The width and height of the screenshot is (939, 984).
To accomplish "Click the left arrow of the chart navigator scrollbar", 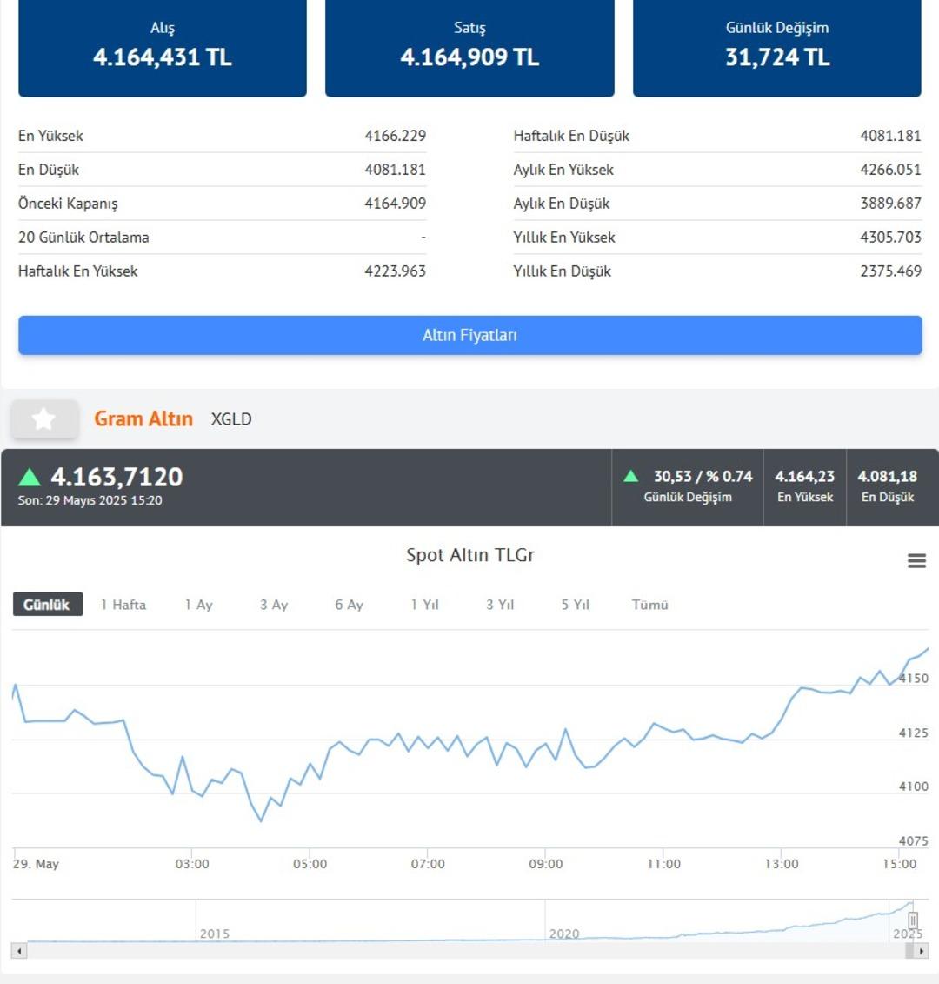I will 19,951.
